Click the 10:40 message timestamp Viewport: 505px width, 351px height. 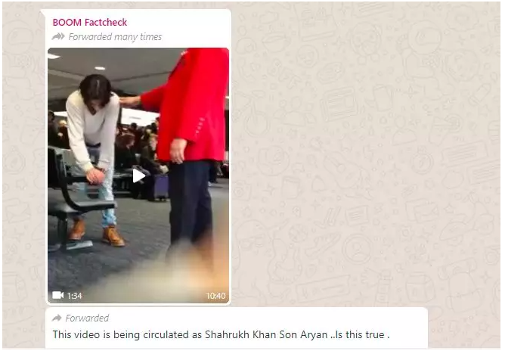(215, 296)
